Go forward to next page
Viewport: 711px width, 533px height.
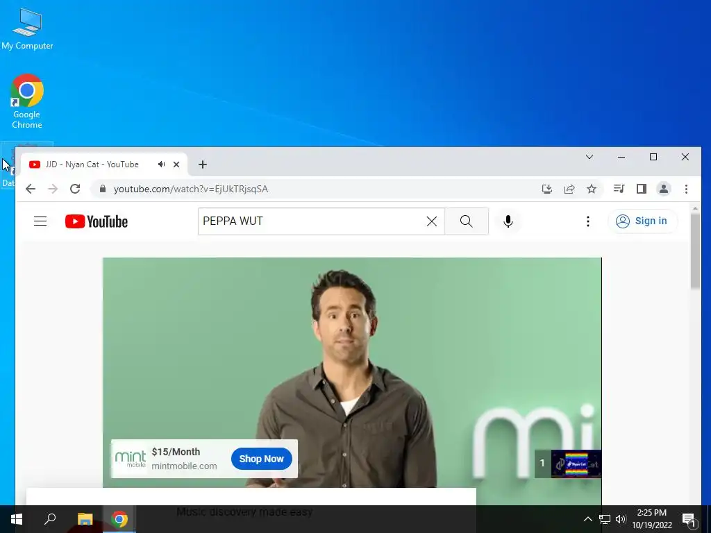(53, 189)
